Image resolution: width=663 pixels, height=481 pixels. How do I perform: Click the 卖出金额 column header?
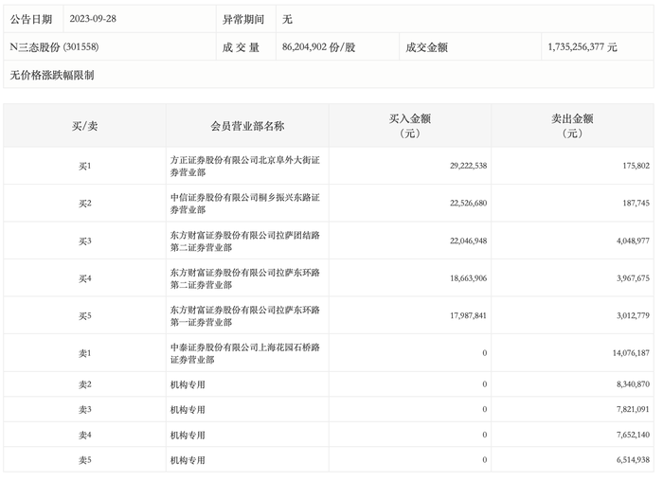tap(572, 126)
